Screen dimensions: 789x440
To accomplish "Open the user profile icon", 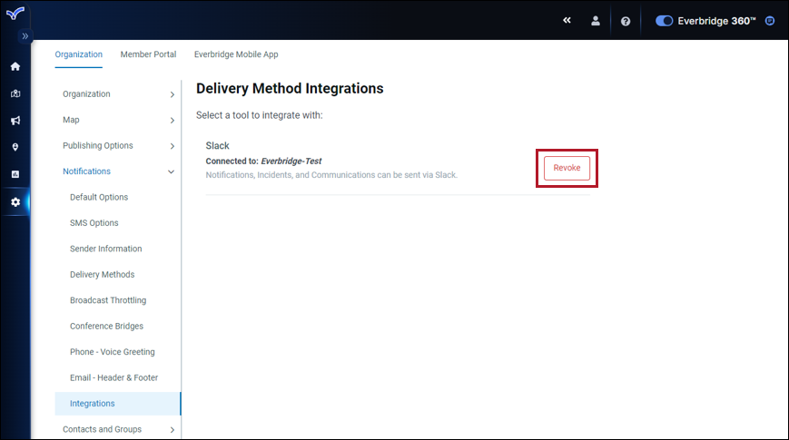I will [x=596, y=21].
